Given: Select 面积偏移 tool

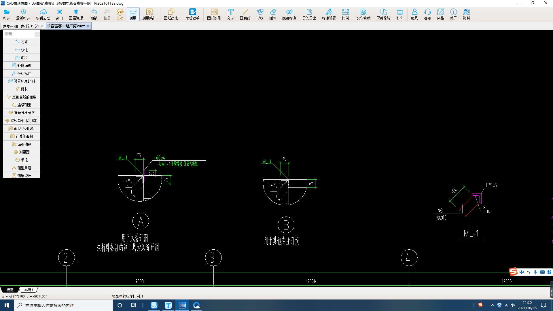Looking at the screenshot, I should point(22,144).
